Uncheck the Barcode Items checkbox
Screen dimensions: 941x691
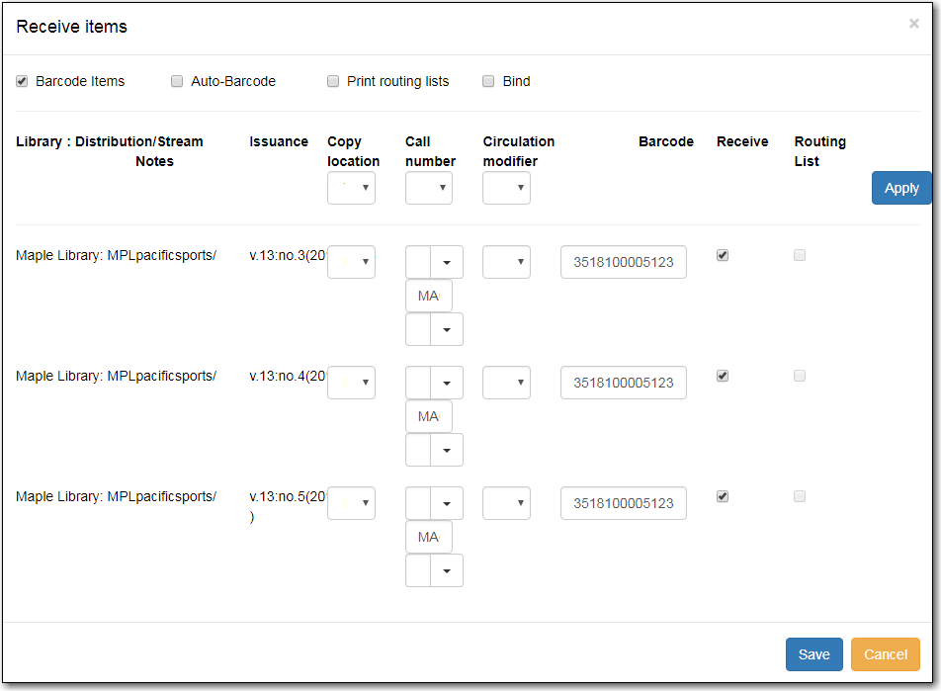point(22,81)
